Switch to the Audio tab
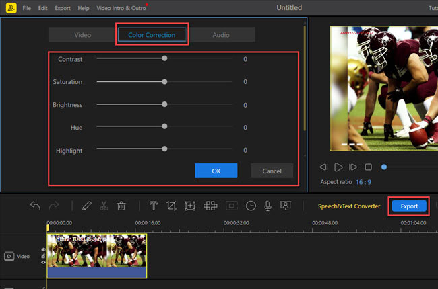This screenshot has height=289, width=438. [x=221, y=35]
